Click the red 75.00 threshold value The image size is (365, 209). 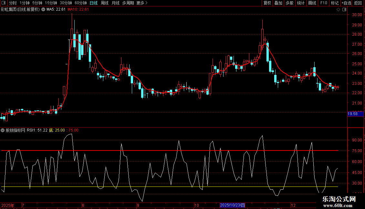pos(74,130)
